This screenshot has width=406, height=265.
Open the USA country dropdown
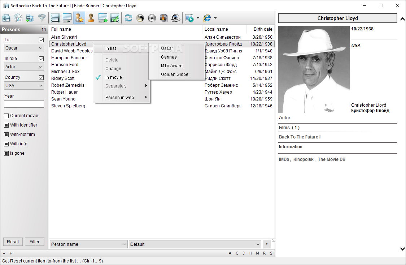click(24, 86)
